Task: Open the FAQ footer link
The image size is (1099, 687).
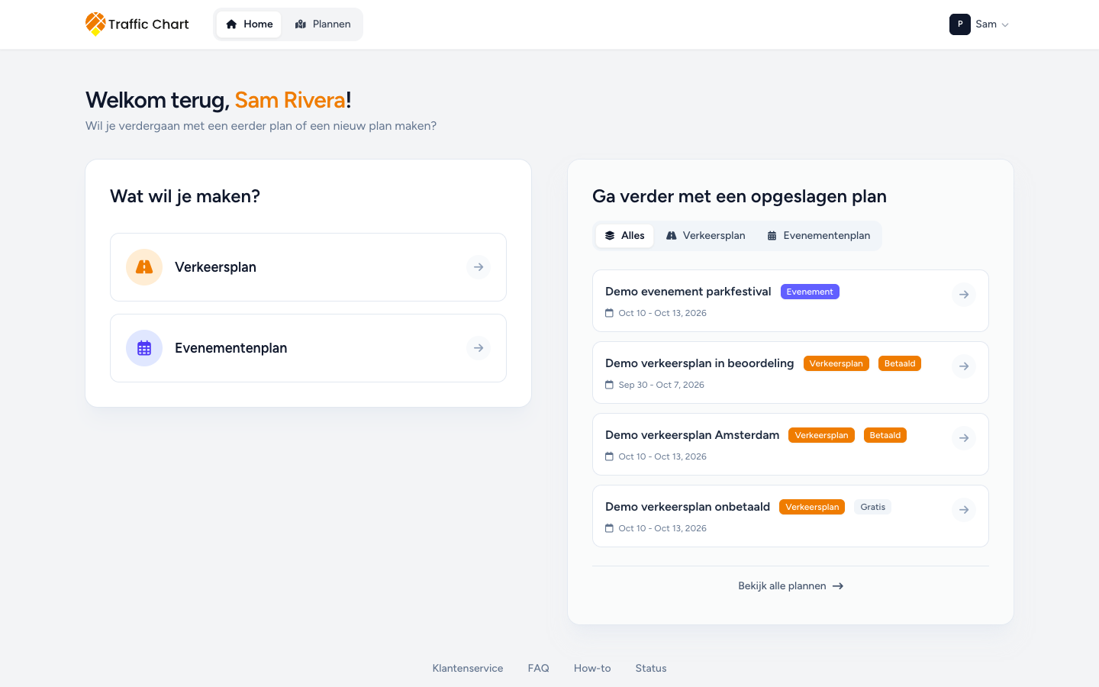Action: tap(539, 668)
